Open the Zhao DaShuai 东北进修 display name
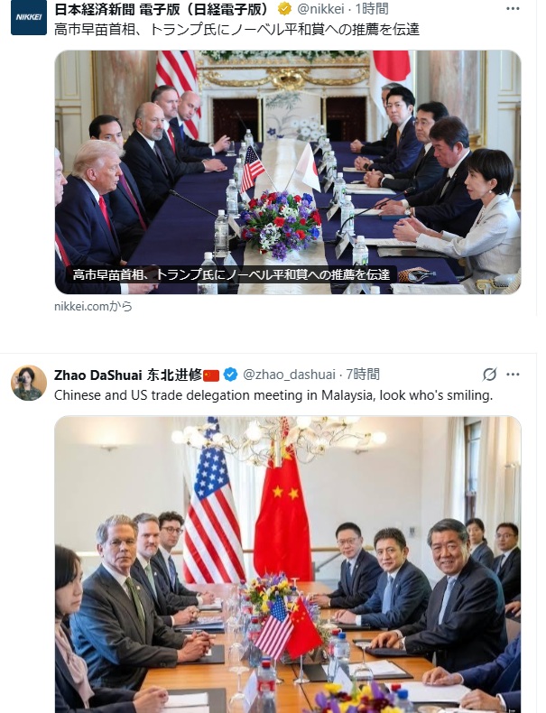 coord(128,375)
